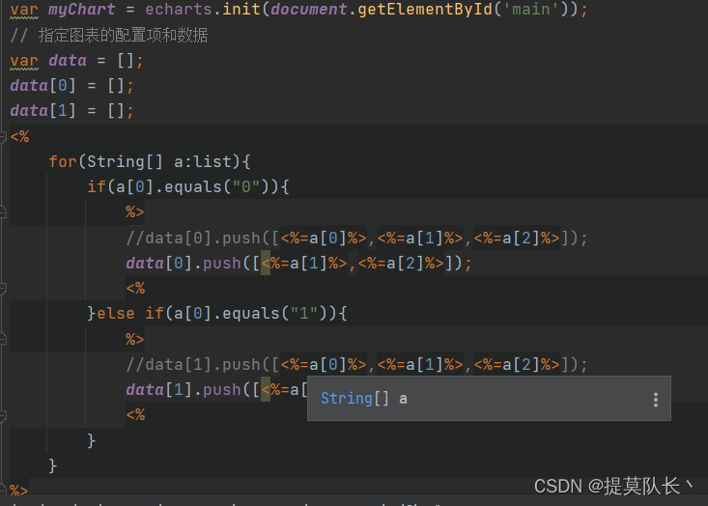Click the '}else if(a[0].equals("1")){' line

coord(217,313)
